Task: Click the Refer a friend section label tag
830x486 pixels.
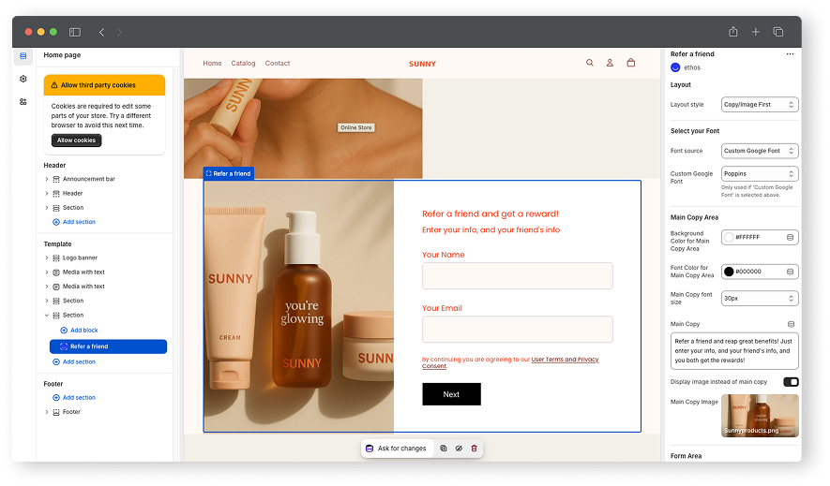Action: pos(229,173)
